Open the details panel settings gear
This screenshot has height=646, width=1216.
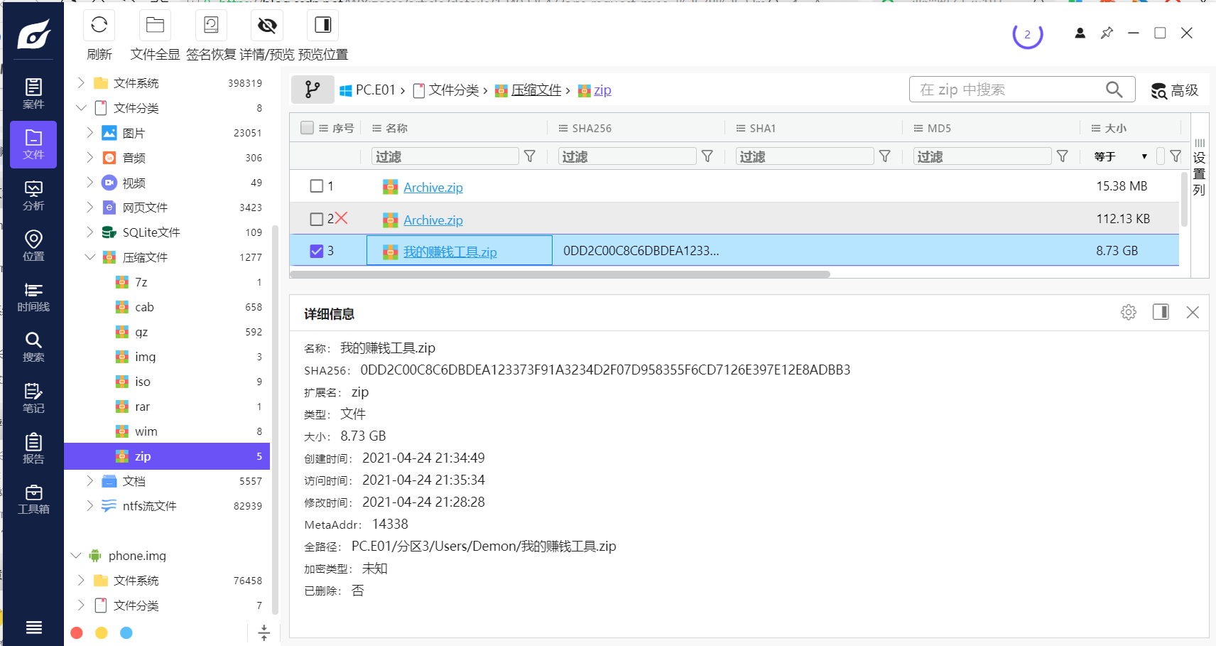click(x=1128, y=312)
